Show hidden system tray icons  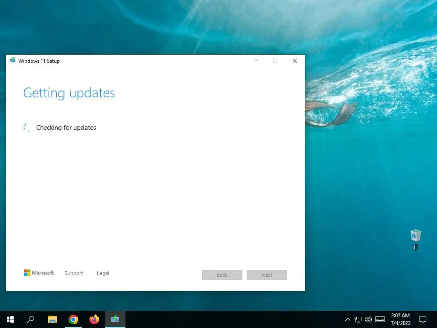[x=347, y=319]
